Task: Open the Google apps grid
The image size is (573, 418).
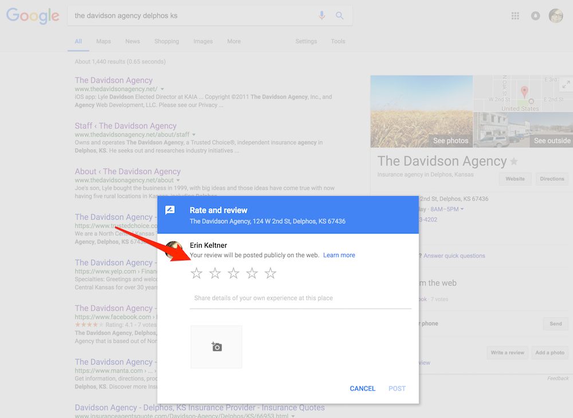Action: 515,15
